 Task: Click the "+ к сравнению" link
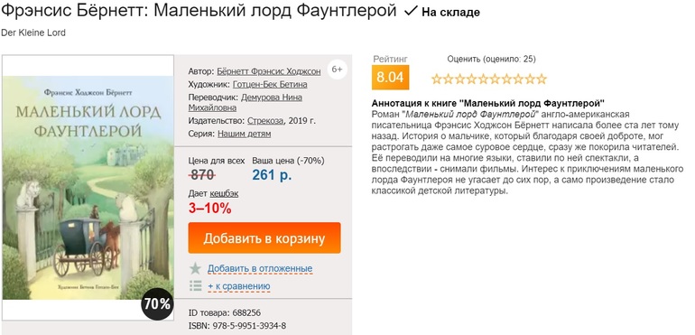click(239, 286)
